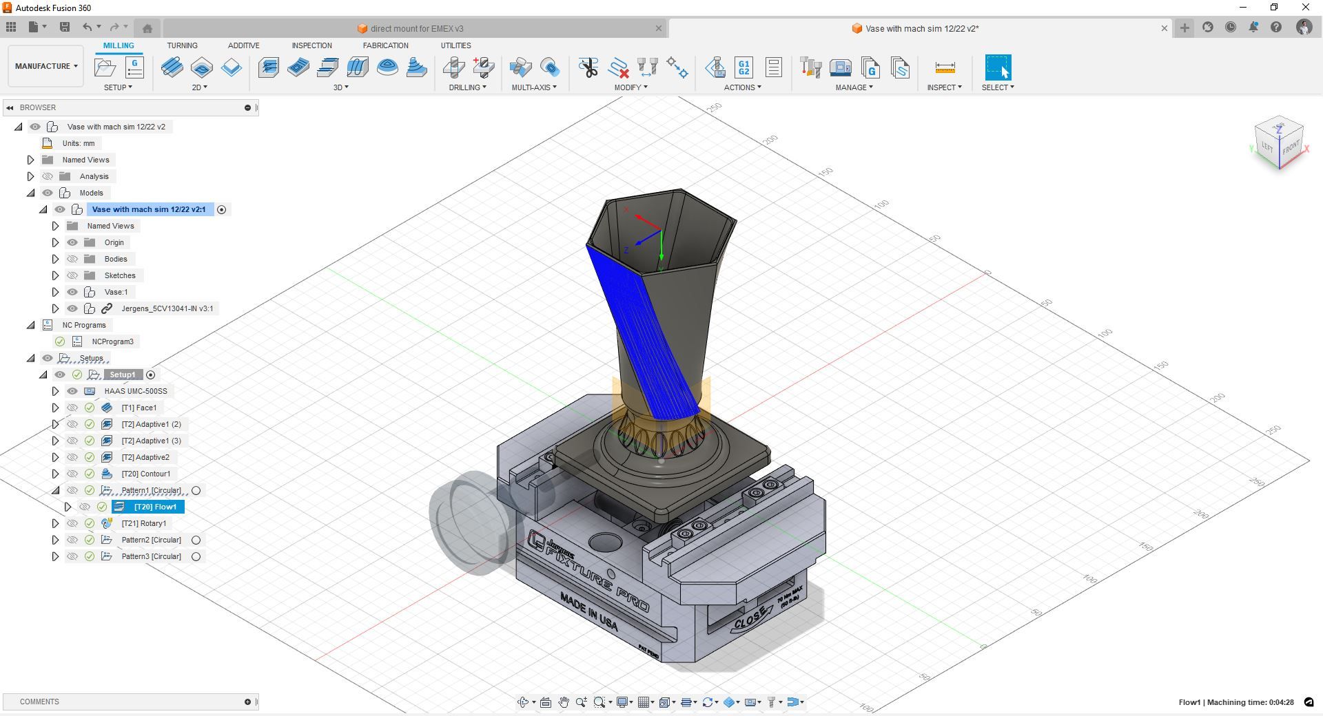Select the 2D Pocket tool
Viewport: 1323px width, 716px height.
(201, 67)
